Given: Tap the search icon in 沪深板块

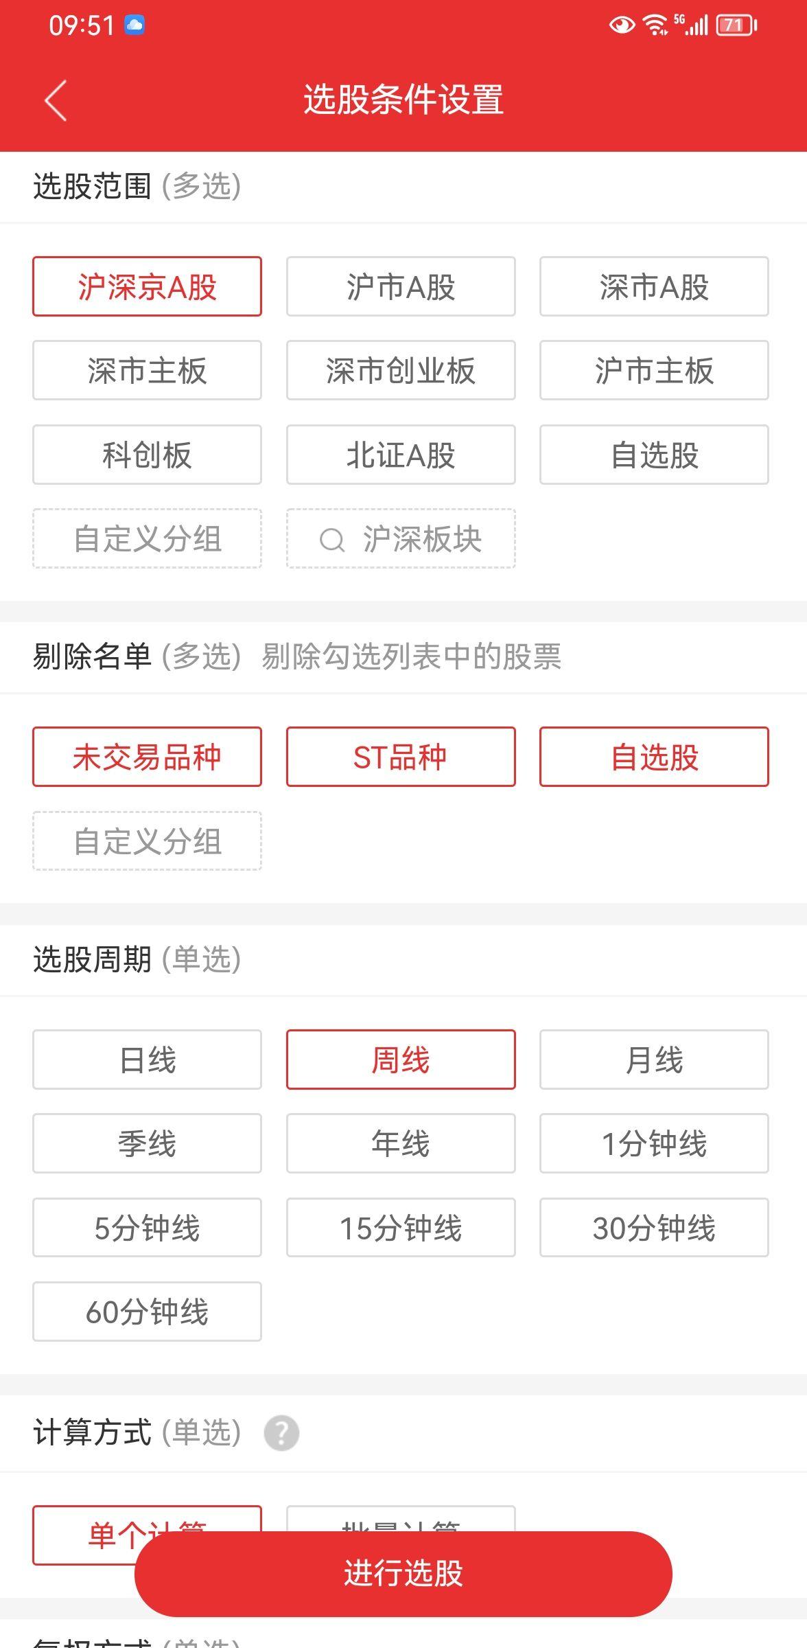Looking at the screenshot, I should click(332, 540).
